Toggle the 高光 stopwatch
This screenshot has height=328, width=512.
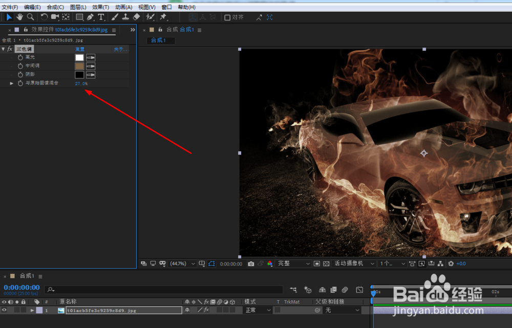(20, 57)
